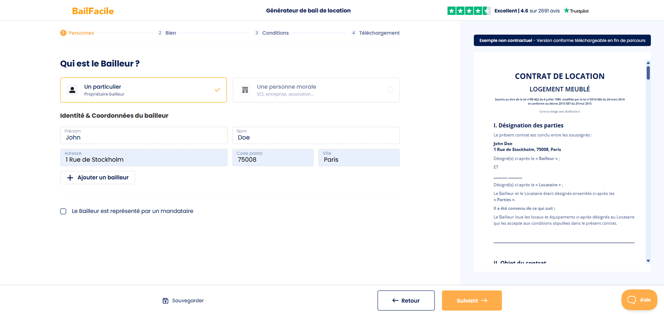Image resolution: width=664 pixels, height=314 pixels.
Task: Click the Excellent 4.6 sur 2691 avis text
Action: [x=527, y=11]
